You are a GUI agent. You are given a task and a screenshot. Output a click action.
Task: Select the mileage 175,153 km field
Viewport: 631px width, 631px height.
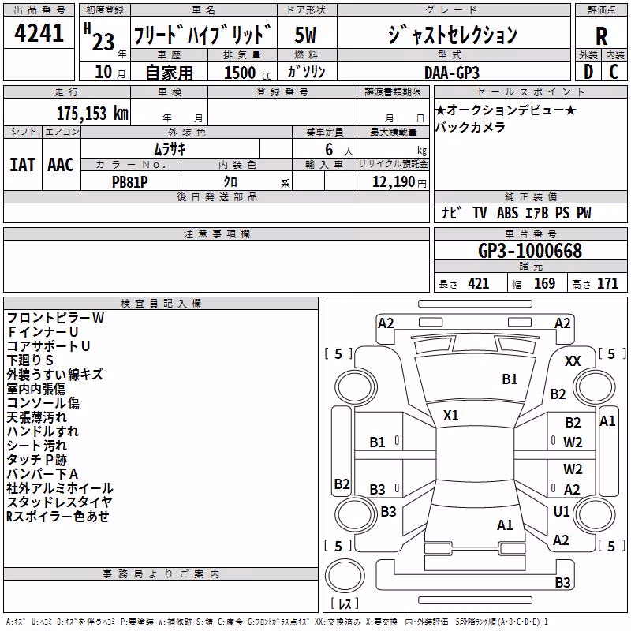[67, 112]
